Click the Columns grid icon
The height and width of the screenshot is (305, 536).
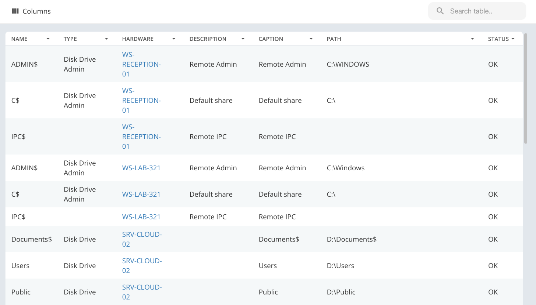coord(15,11)
